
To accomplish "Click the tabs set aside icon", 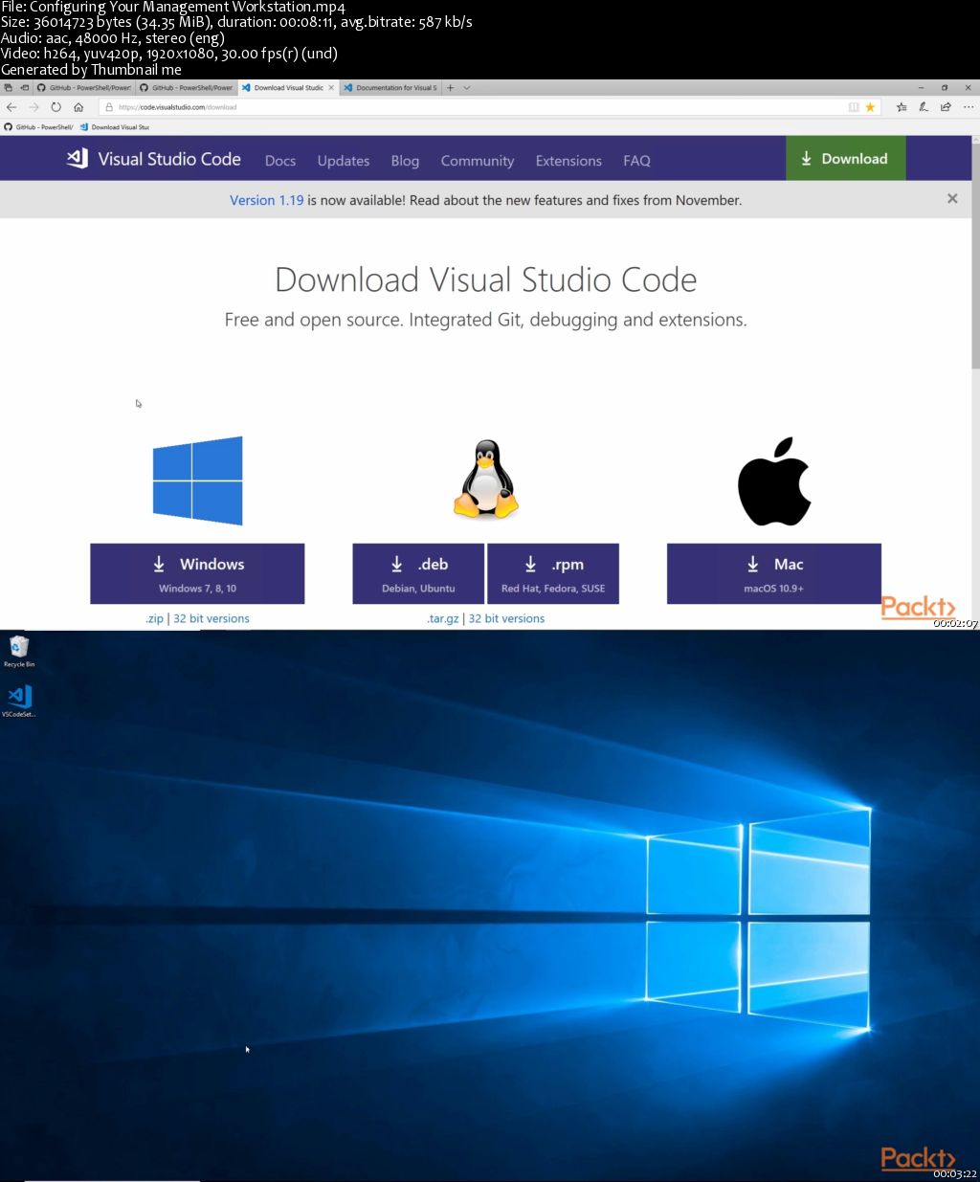I will 9,87.
